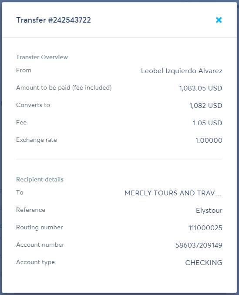The width and height of the screenshot is (239, 295).
Task: Click the Routing number label
Action: point(40,227)
